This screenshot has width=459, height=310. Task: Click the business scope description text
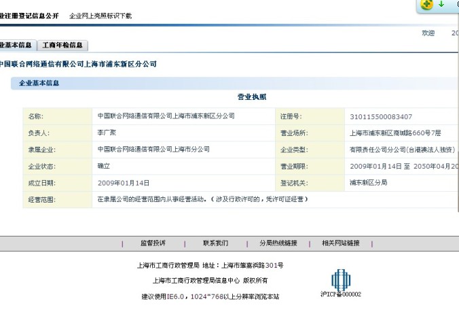202,200
